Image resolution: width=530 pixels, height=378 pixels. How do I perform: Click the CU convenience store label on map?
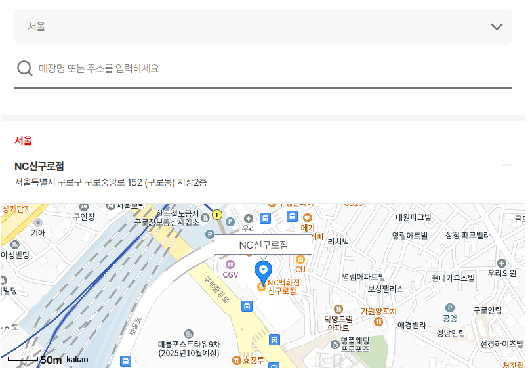click(x=301, y=269)
